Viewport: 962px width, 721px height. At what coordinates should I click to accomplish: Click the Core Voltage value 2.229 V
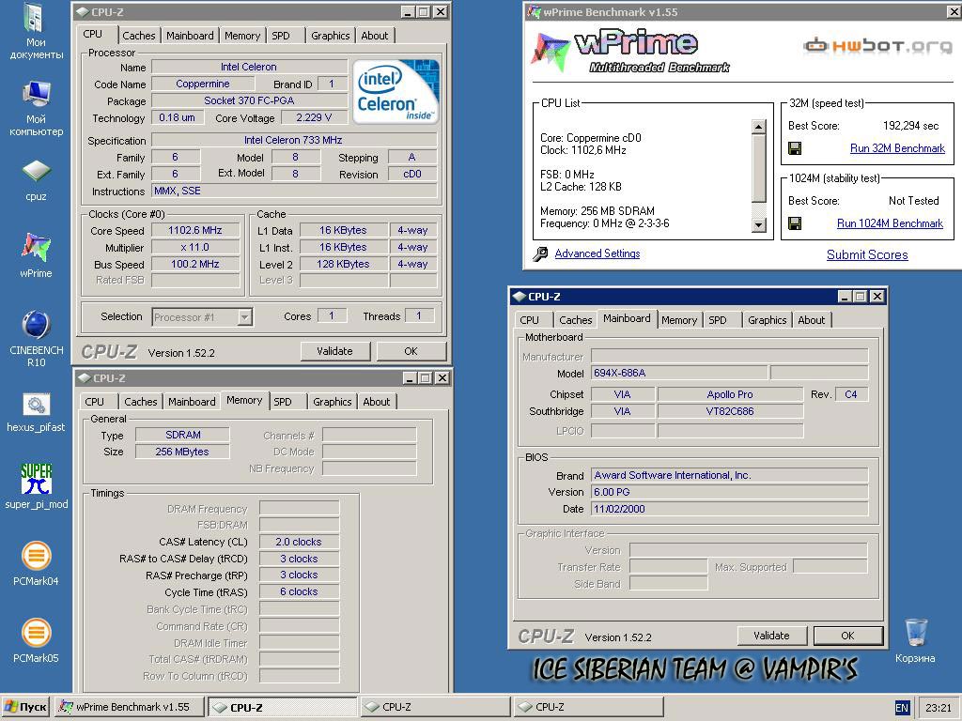[314, 117]
